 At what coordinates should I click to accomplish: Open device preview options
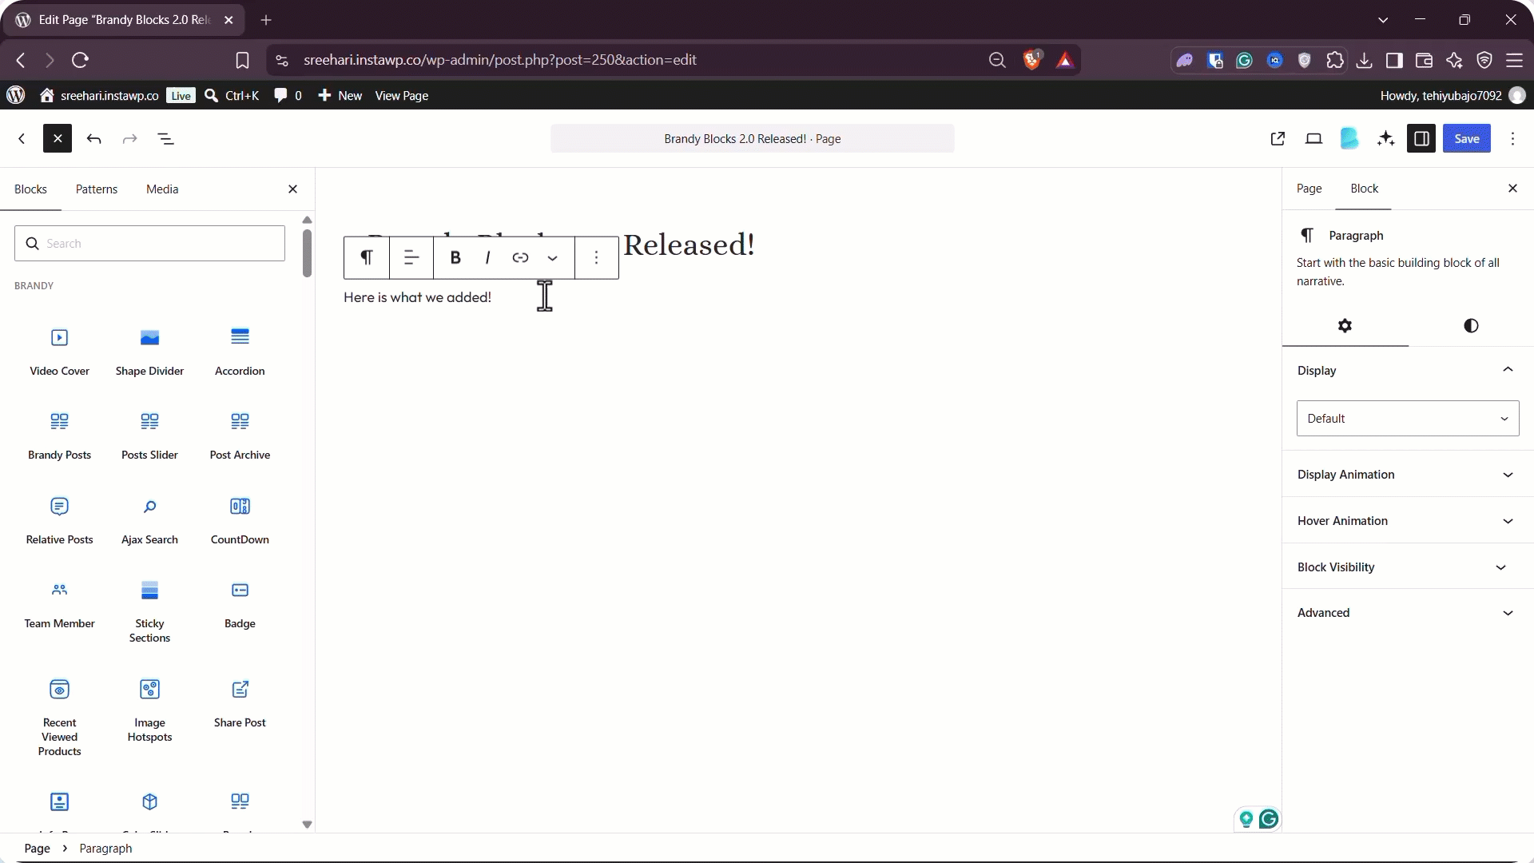click(x=1313, y=139)
